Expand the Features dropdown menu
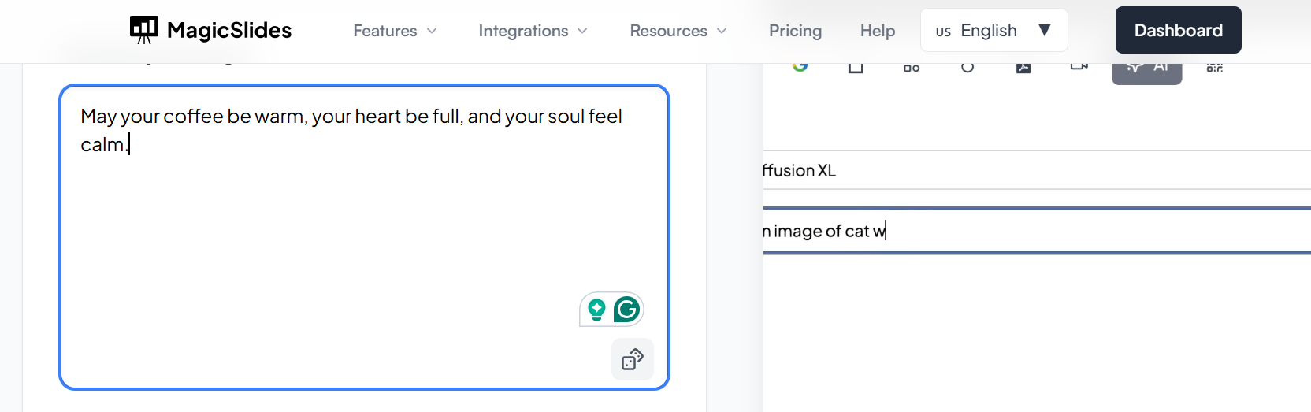This screenshot has height=412, width=1311. coord(395,31)
